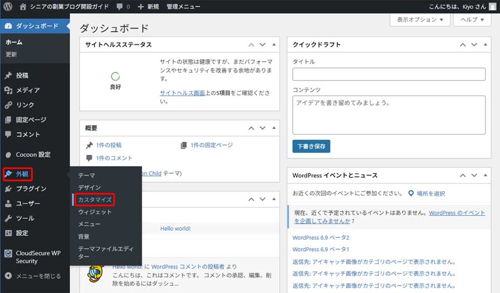The width and height of the screenshot is (500, 293).
Task: Move 概要 panel down
Action: coord(262,128)
